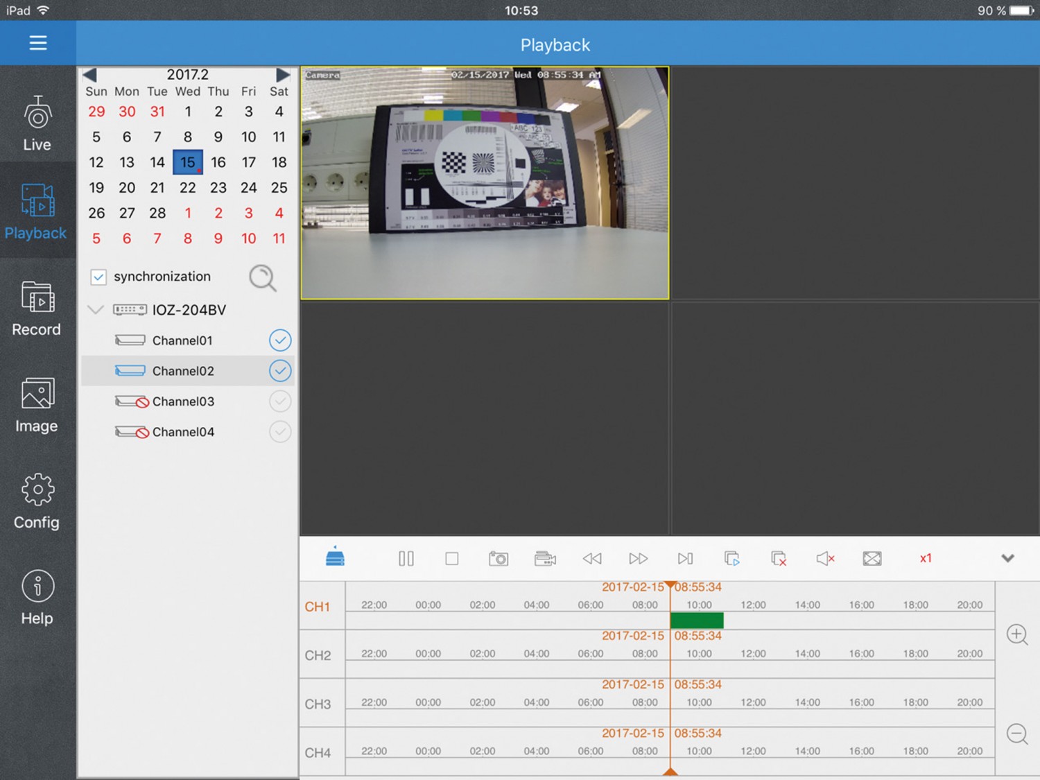The image size is (1040, 780).
Task: Select the CH2 timeline label
Action: pyautogui.click(x=318, y=655)
